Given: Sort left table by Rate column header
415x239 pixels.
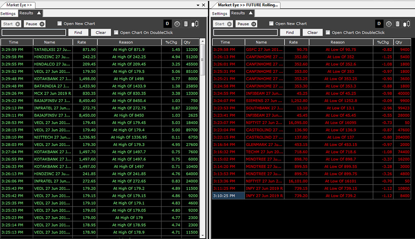Looking at the screenshot, I should tap(85, 42).
